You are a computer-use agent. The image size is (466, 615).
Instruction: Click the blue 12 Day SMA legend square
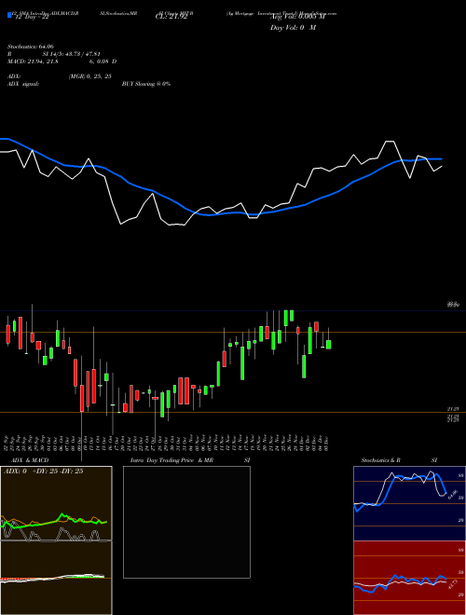coord(9,15)
